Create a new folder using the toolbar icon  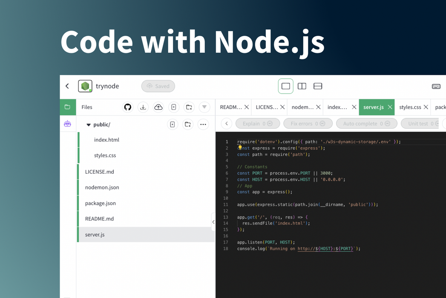(x=189, y=107)
